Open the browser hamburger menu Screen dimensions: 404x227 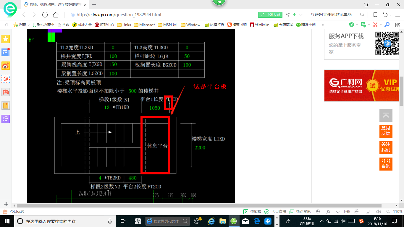tap(398, 15)
